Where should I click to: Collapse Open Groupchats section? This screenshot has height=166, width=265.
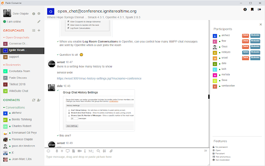click(16, 37)
